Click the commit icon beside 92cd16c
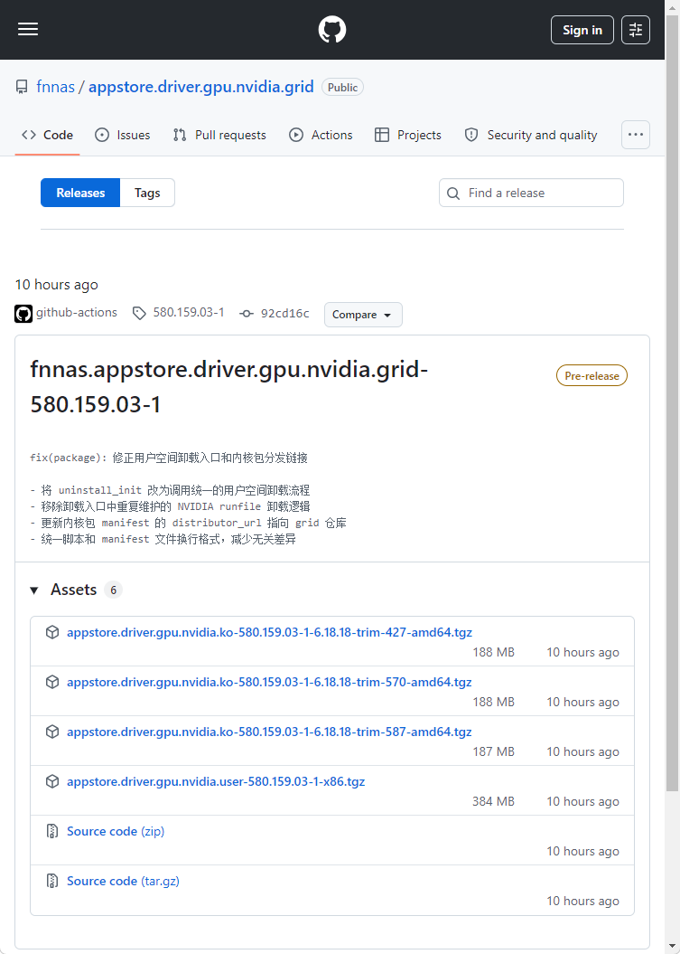The image size is (680, 954). [x=247, y=314]
